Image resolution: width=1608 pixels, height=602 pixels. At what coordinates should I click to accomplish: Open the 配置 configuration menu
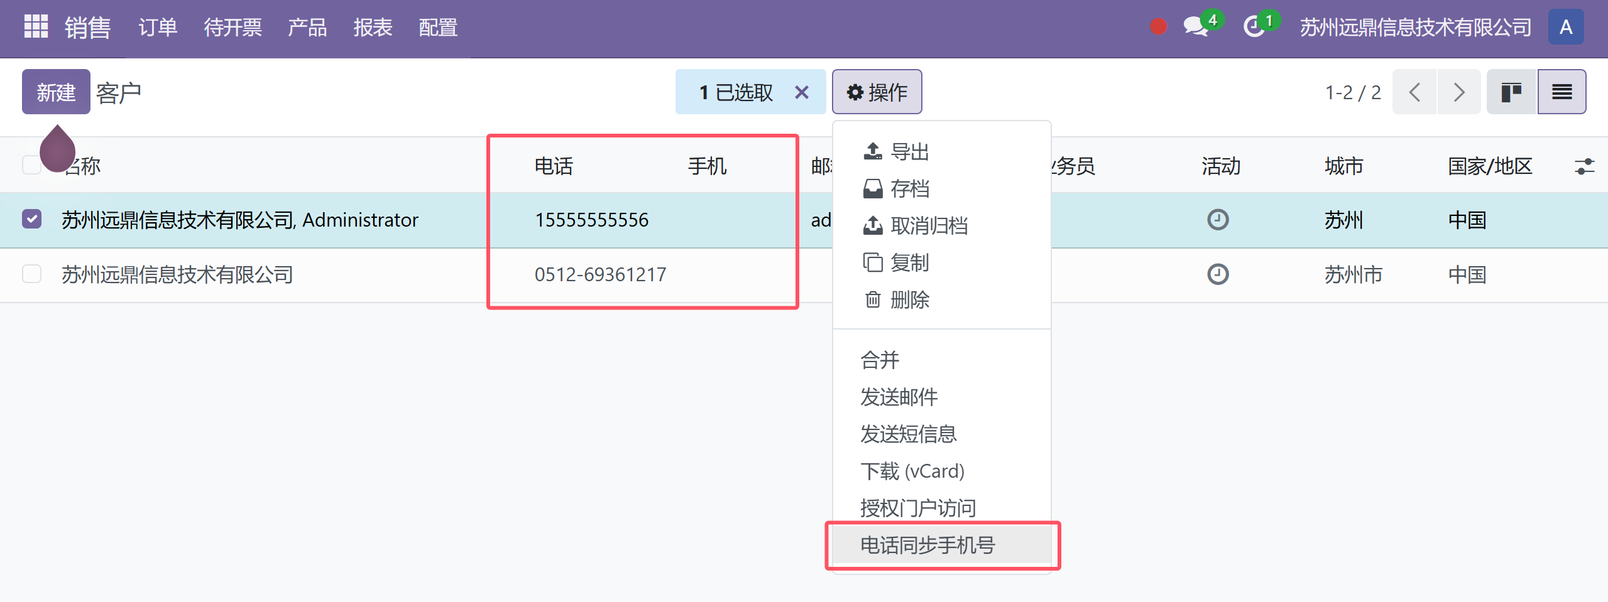[438, 28]
